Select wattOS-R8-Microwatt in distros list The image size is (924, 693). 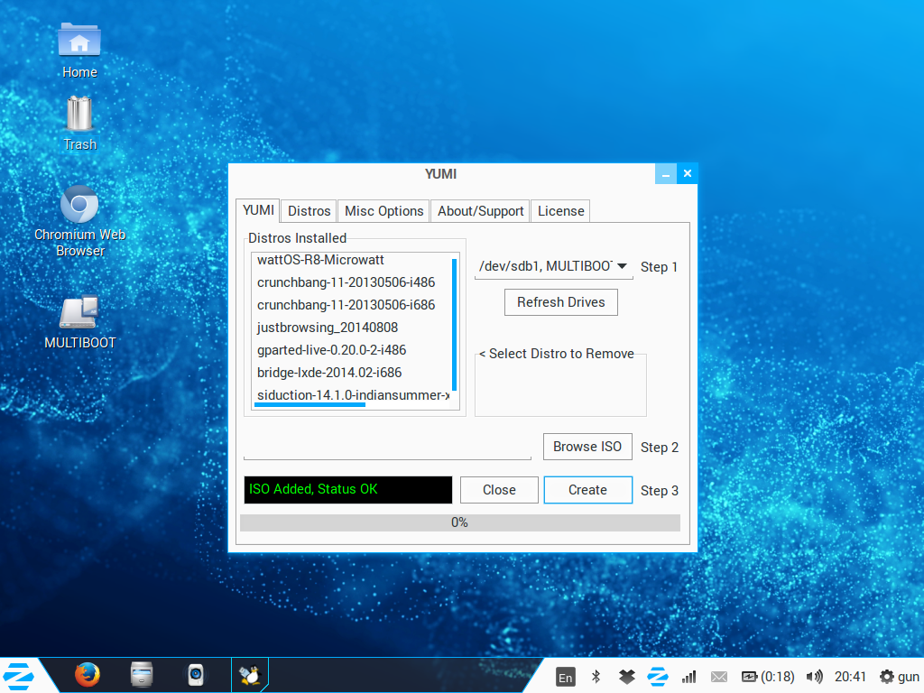(x=352, y=260)
